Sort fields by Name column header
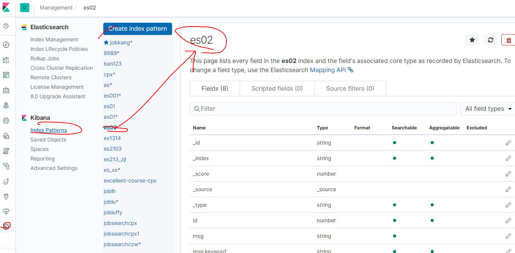The width and height of the screenshot is (515, 253). [x=199, y=128]
